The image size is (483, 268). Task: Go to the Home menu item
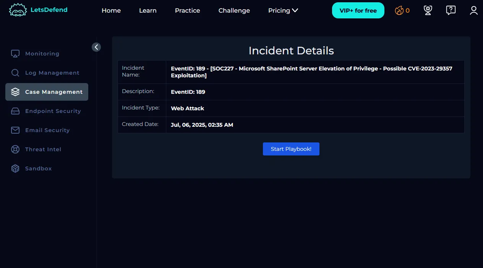pyautogui.click(x=111, y=10)
